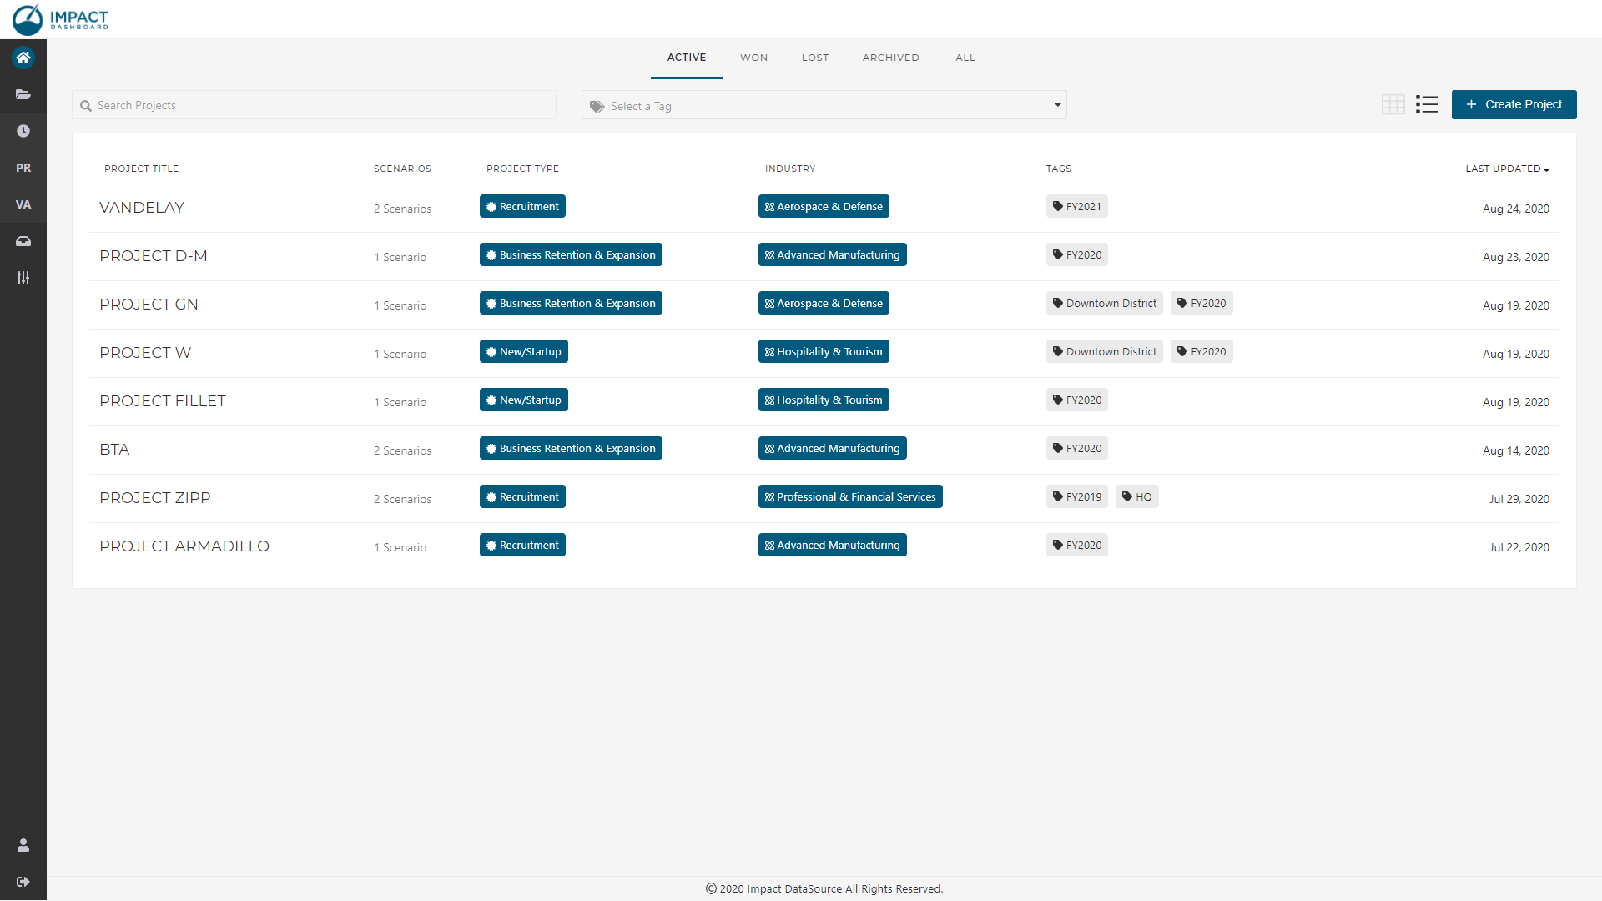Click 'Aug 14, 2020' date for BTA

click(1515, 450)
